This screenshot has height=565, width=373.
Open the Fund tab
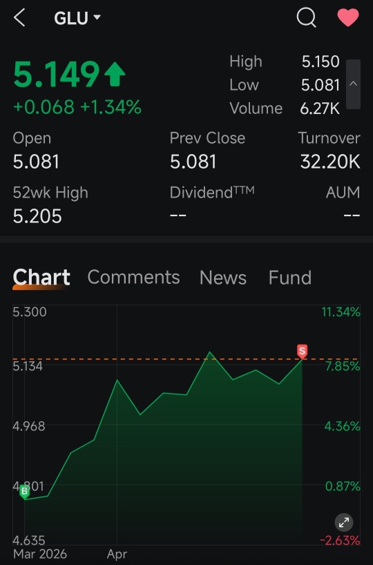[x=289, y=278]
